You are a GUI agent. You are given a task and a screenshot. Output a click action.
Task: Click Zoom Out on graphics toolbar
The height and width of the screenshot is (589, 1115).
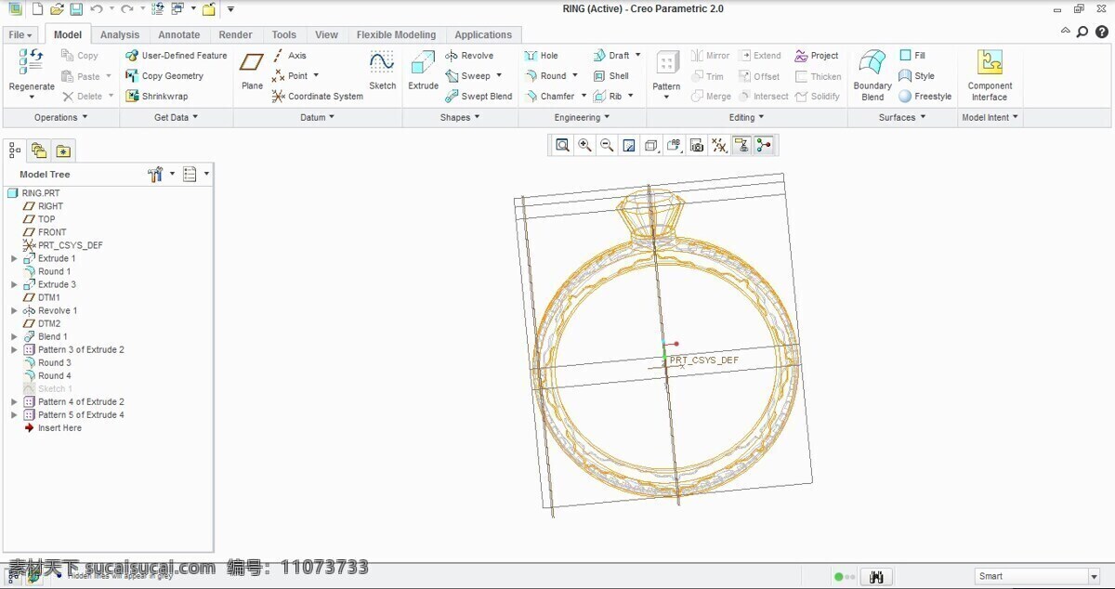[607, 145]
